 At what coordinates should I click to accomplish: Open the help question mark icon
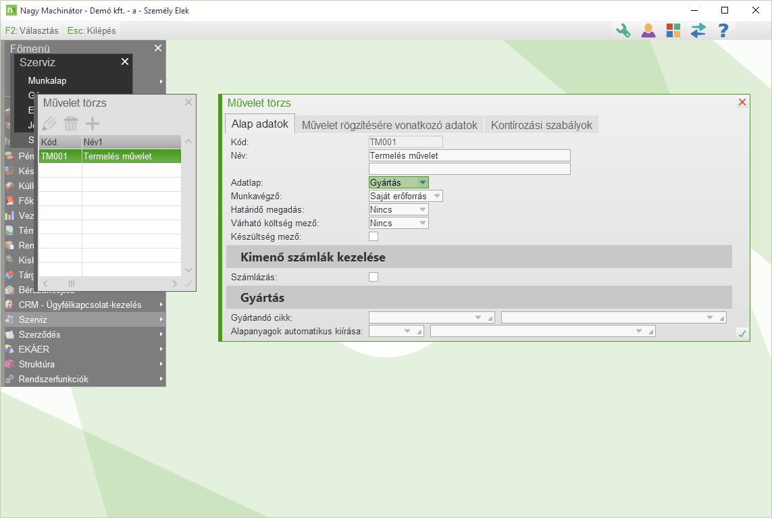point(723,30)
